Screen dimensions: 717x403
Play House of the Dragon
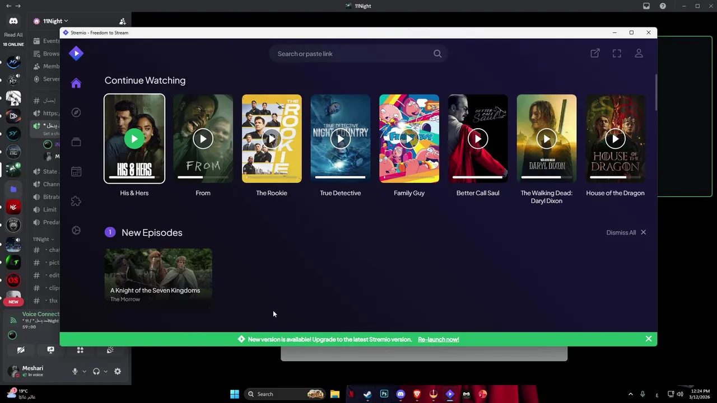point(615,139)
